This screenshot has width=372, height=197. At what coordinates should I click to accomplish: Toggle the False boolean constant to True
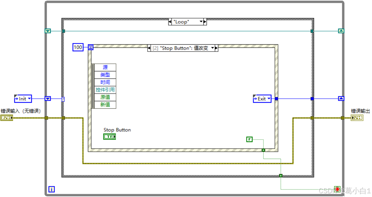(x=249, y=139)
